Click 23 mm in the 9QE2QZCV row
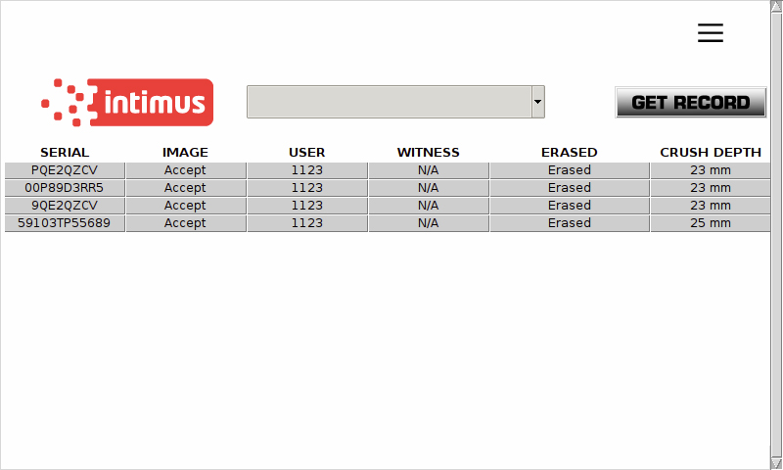Screen dimensions: 783x470 point(711,206)
